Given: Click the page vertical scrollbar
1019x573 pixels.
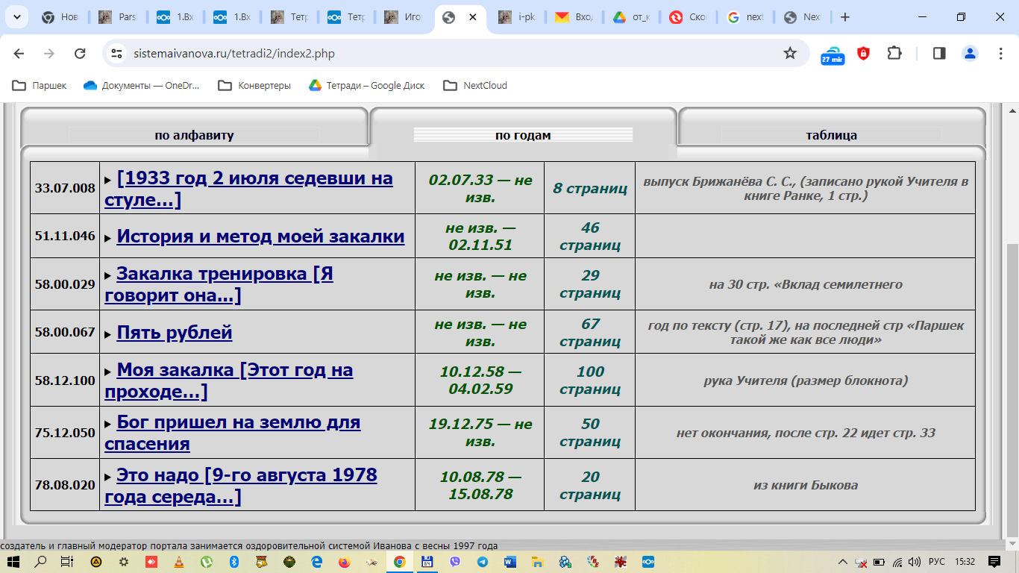Looking at the screenshot, I should pyautogui.click(x=1012, y=373).
